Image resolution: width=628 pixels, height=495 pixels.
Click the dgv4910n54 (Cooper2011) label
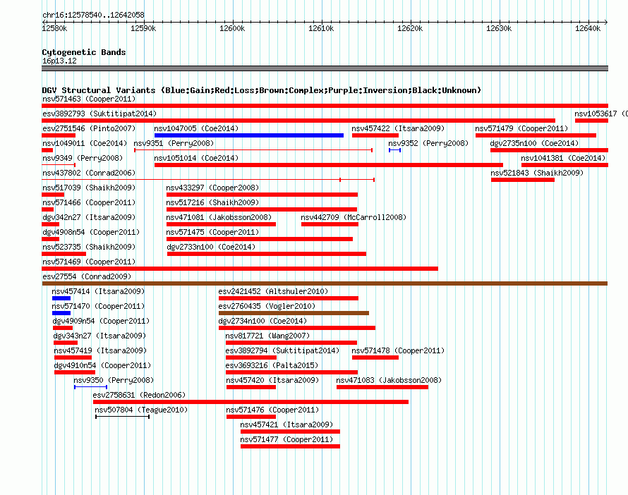tap(102, 365)
